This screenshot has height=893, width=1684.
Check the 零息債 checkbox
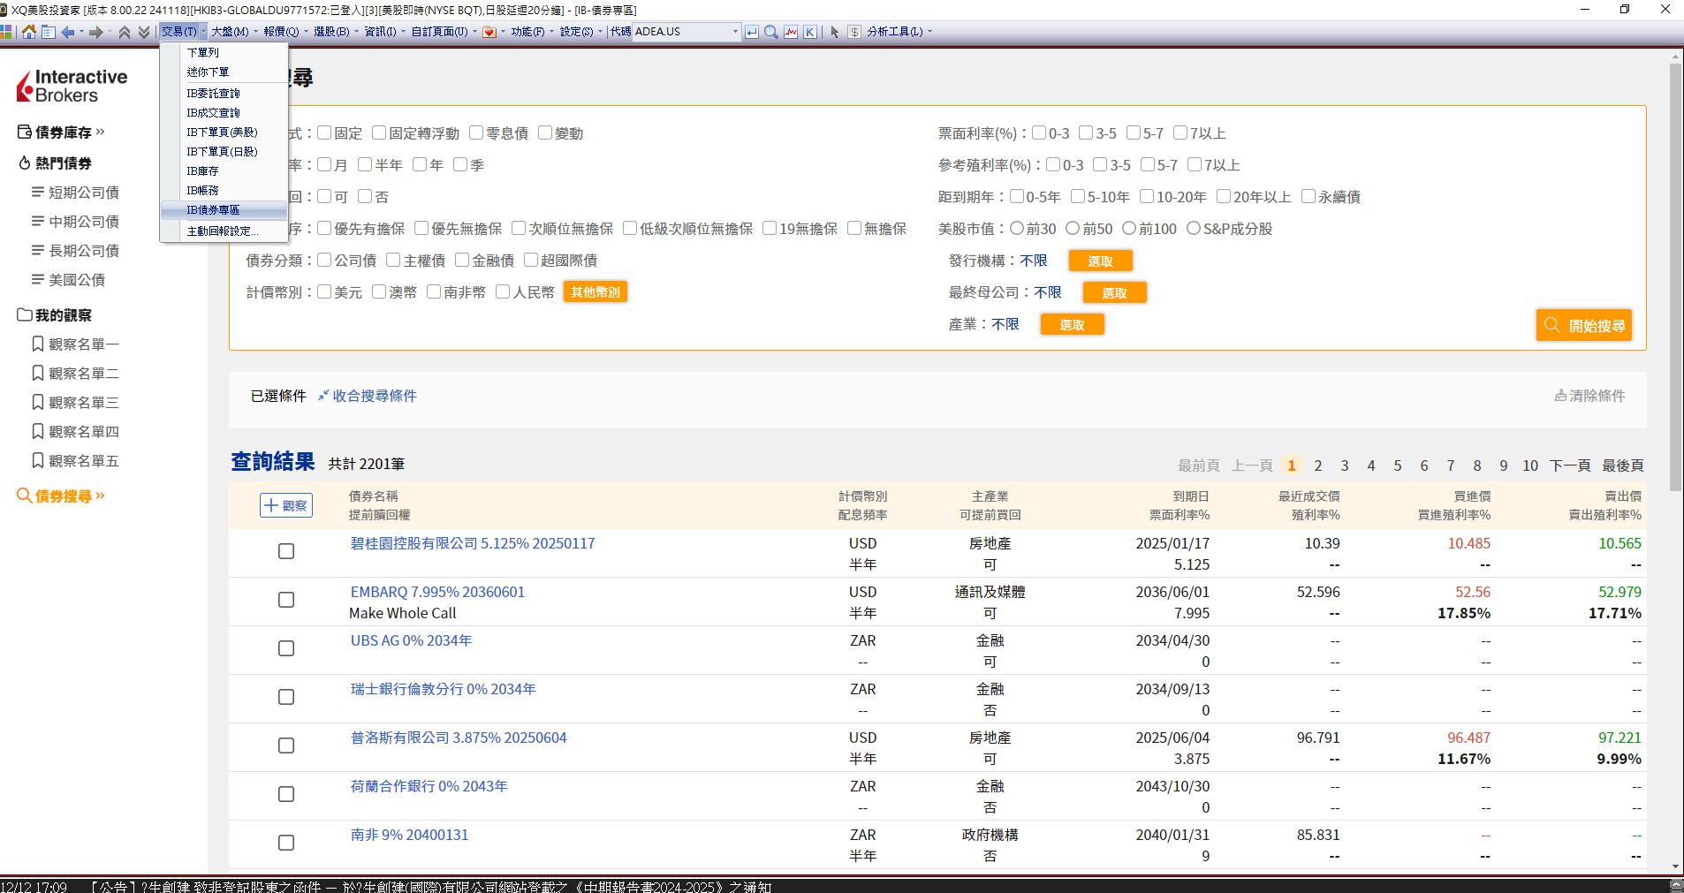click(x=476, y=132)
